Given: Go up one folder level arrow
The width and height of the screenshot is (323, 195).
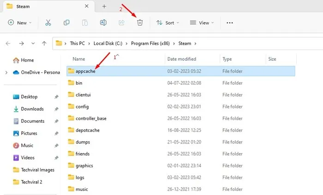Looking at the screenshot, I should tap(44, 43).
